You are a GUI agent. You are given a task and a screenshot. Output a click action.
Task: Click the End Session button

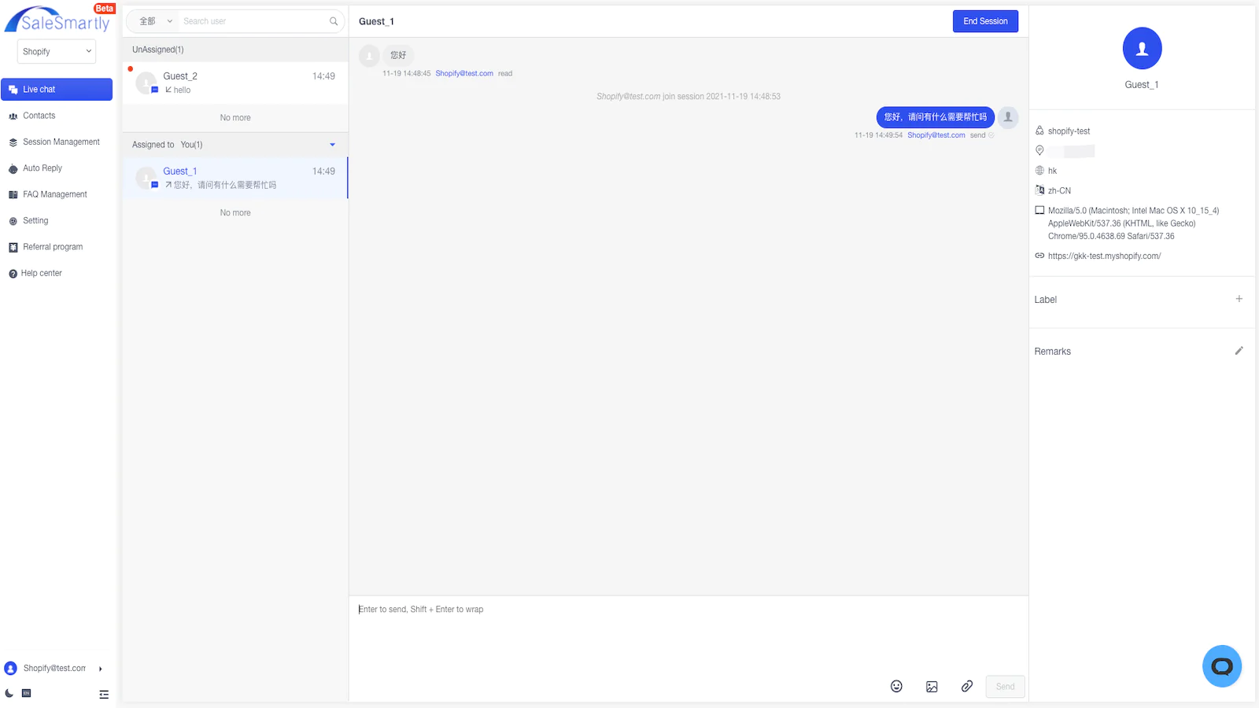click(985, 21)
